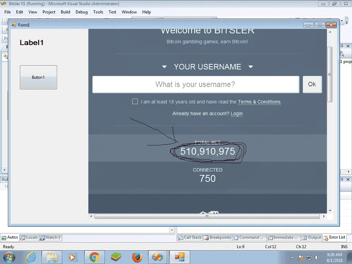Switch to the Immediate window tab
The width and height of the screenshot is (352, 264).
(283, 238)
